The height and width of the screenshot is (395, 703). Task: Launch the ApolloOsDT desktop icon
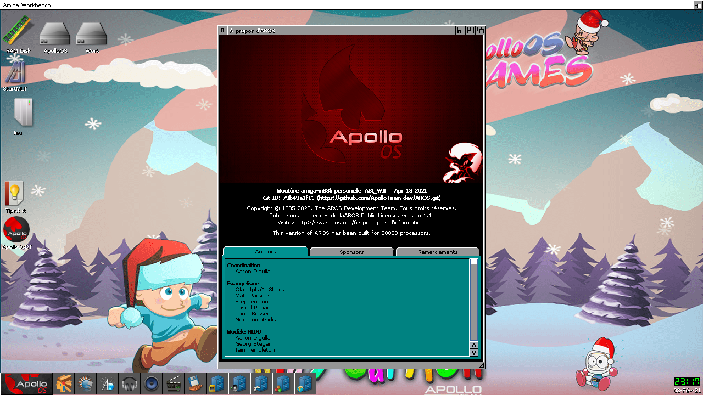[16, 233]
